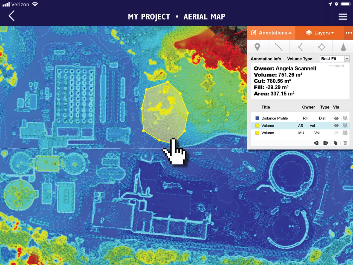Open the hamburger menu

tap(343, 16)
